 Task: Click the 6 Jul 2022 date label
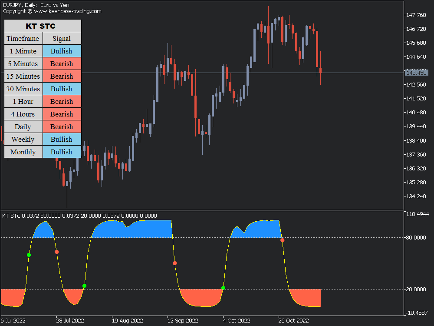(13, 320)
